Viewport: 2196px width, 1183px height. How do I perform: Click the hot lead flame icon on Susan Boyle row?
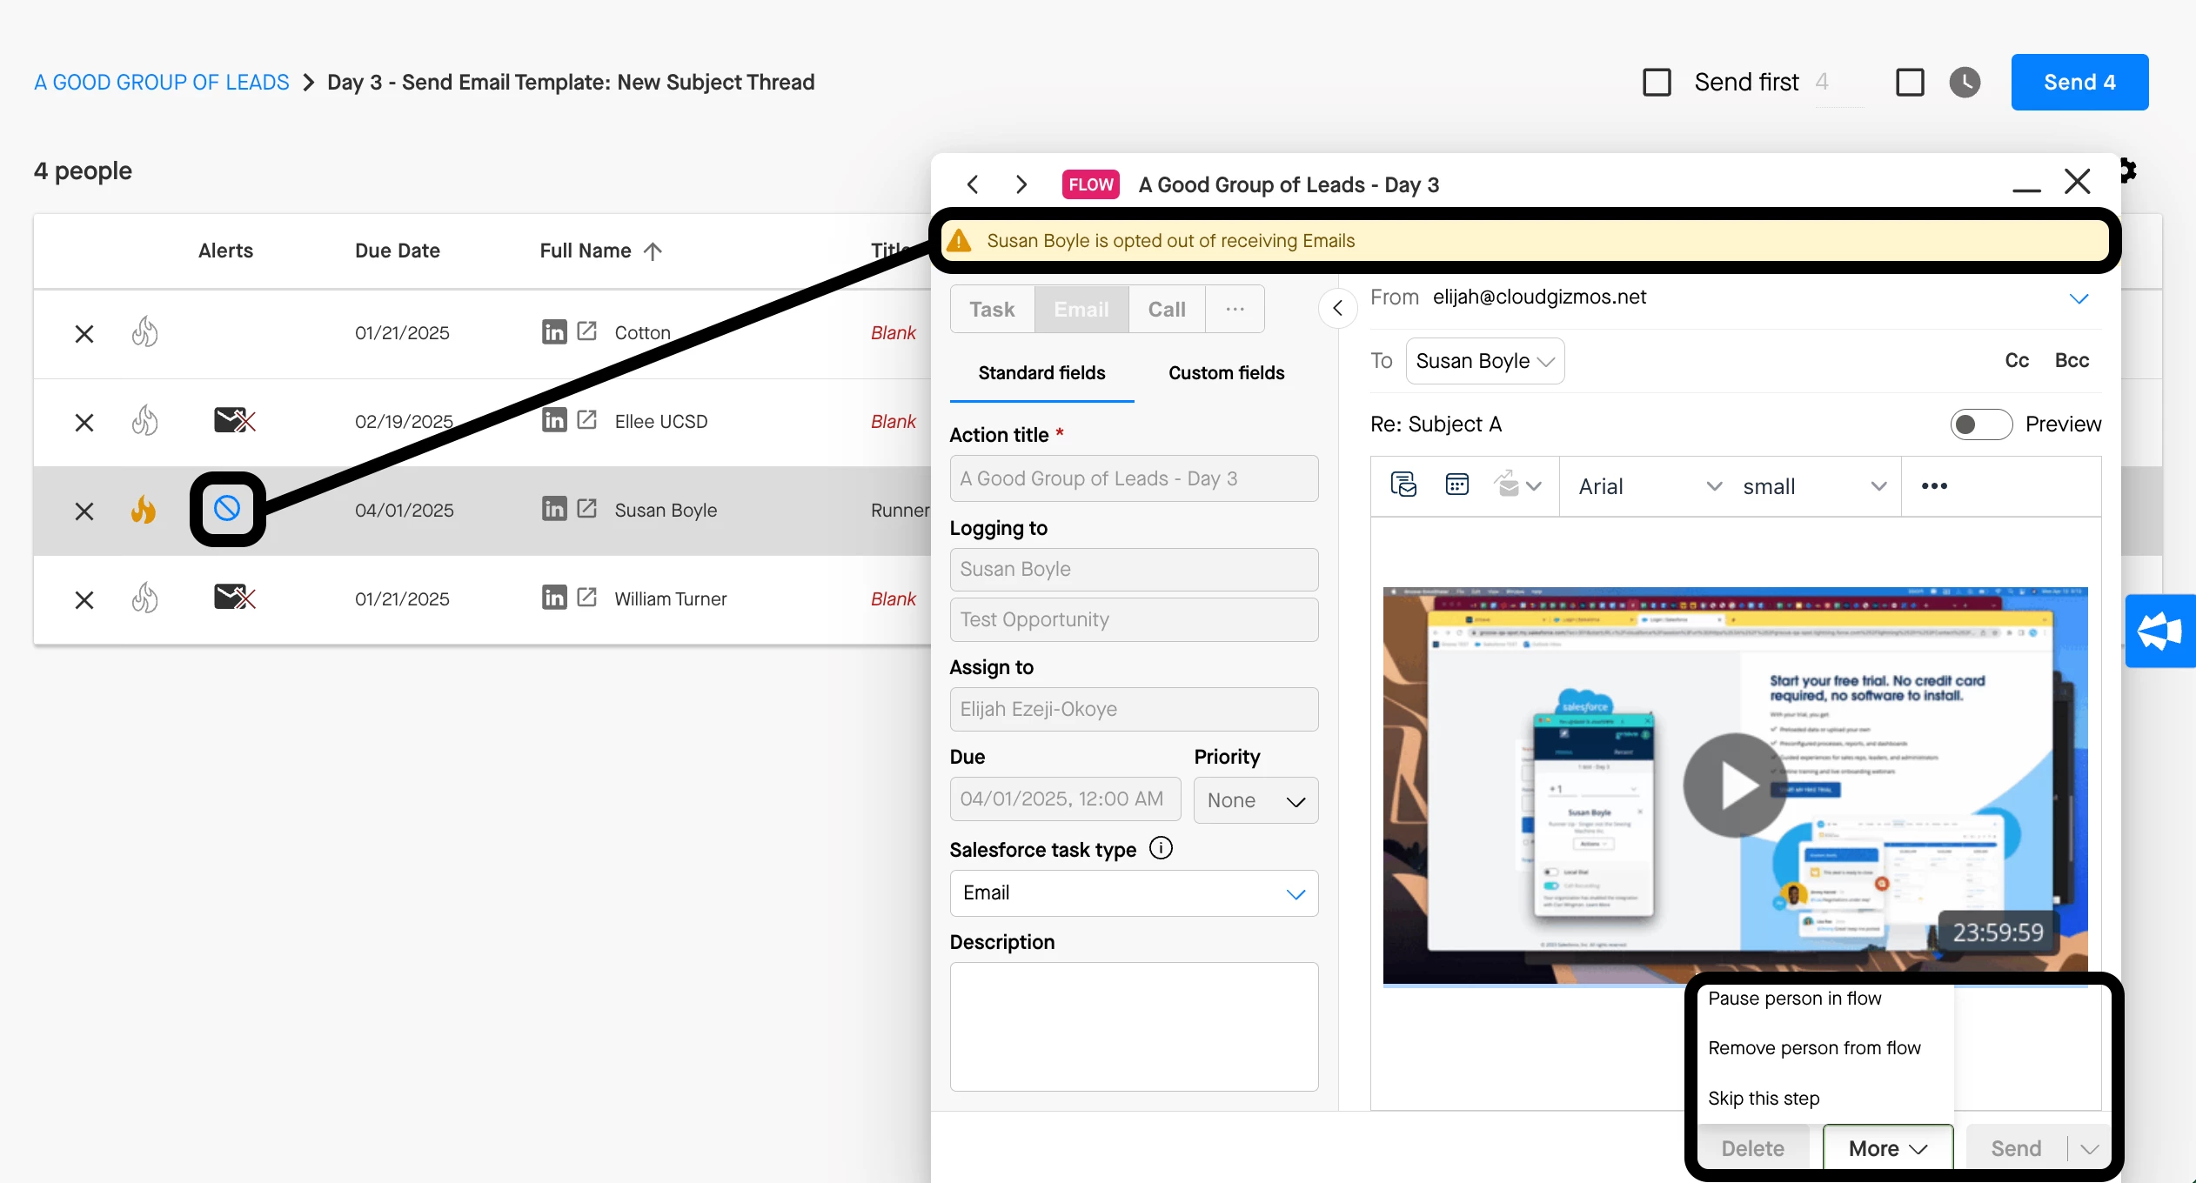pos(144,510)
